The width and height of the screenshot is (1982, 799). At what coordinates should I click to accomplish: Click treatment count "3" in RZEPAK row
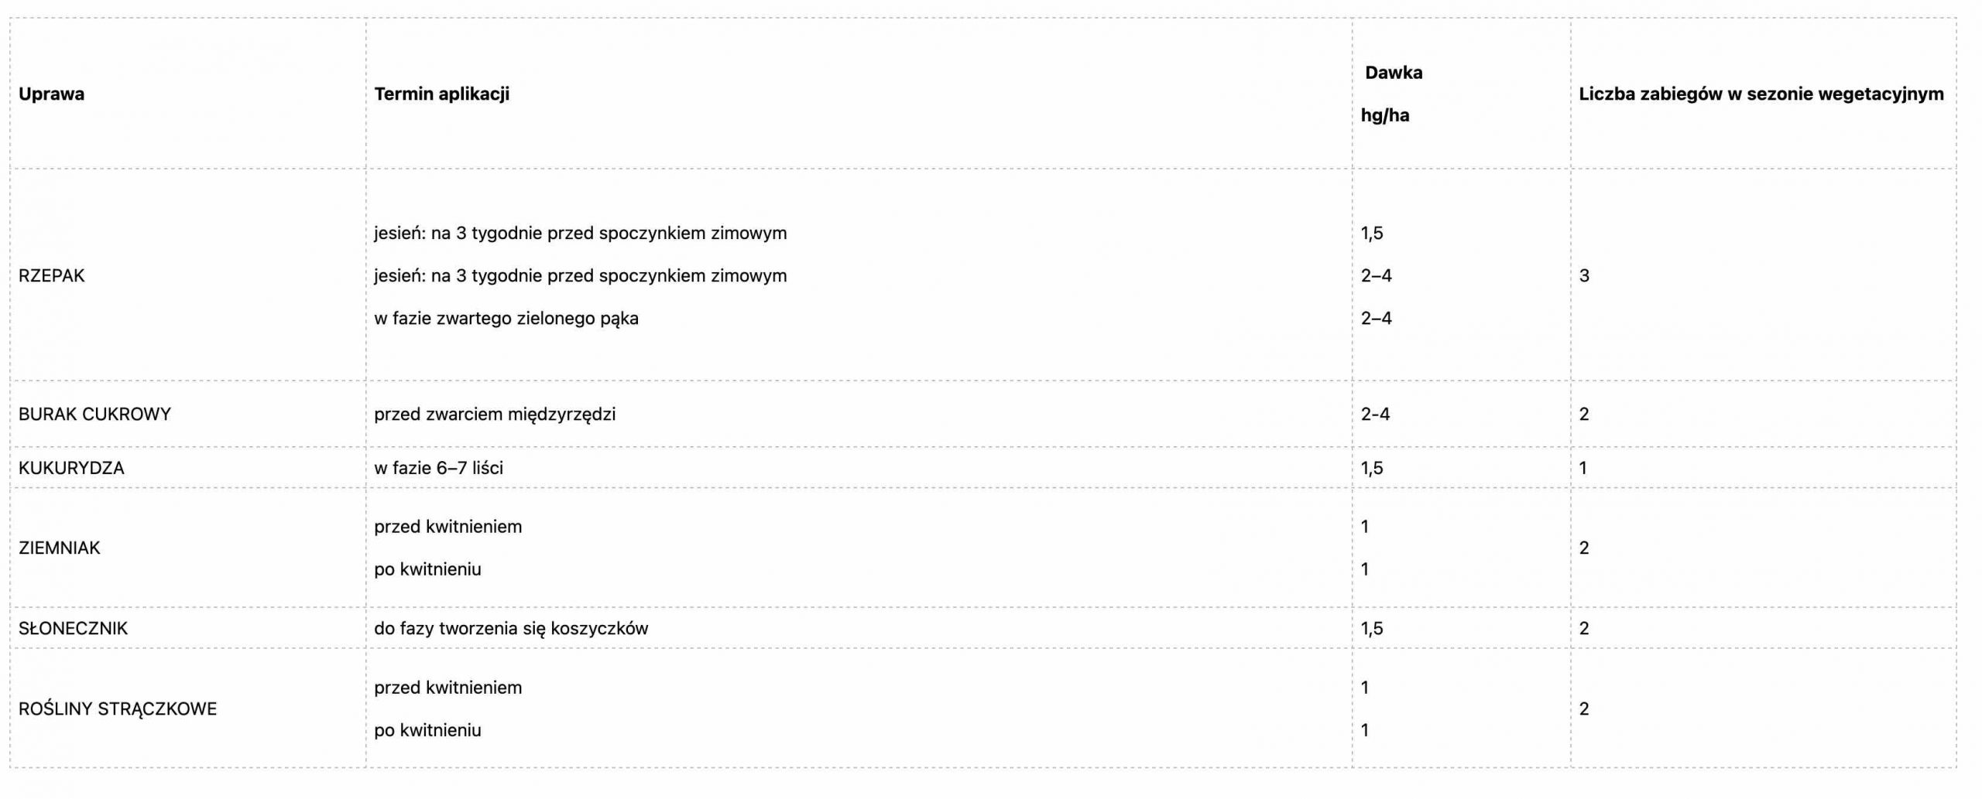tap(1583, 275)
